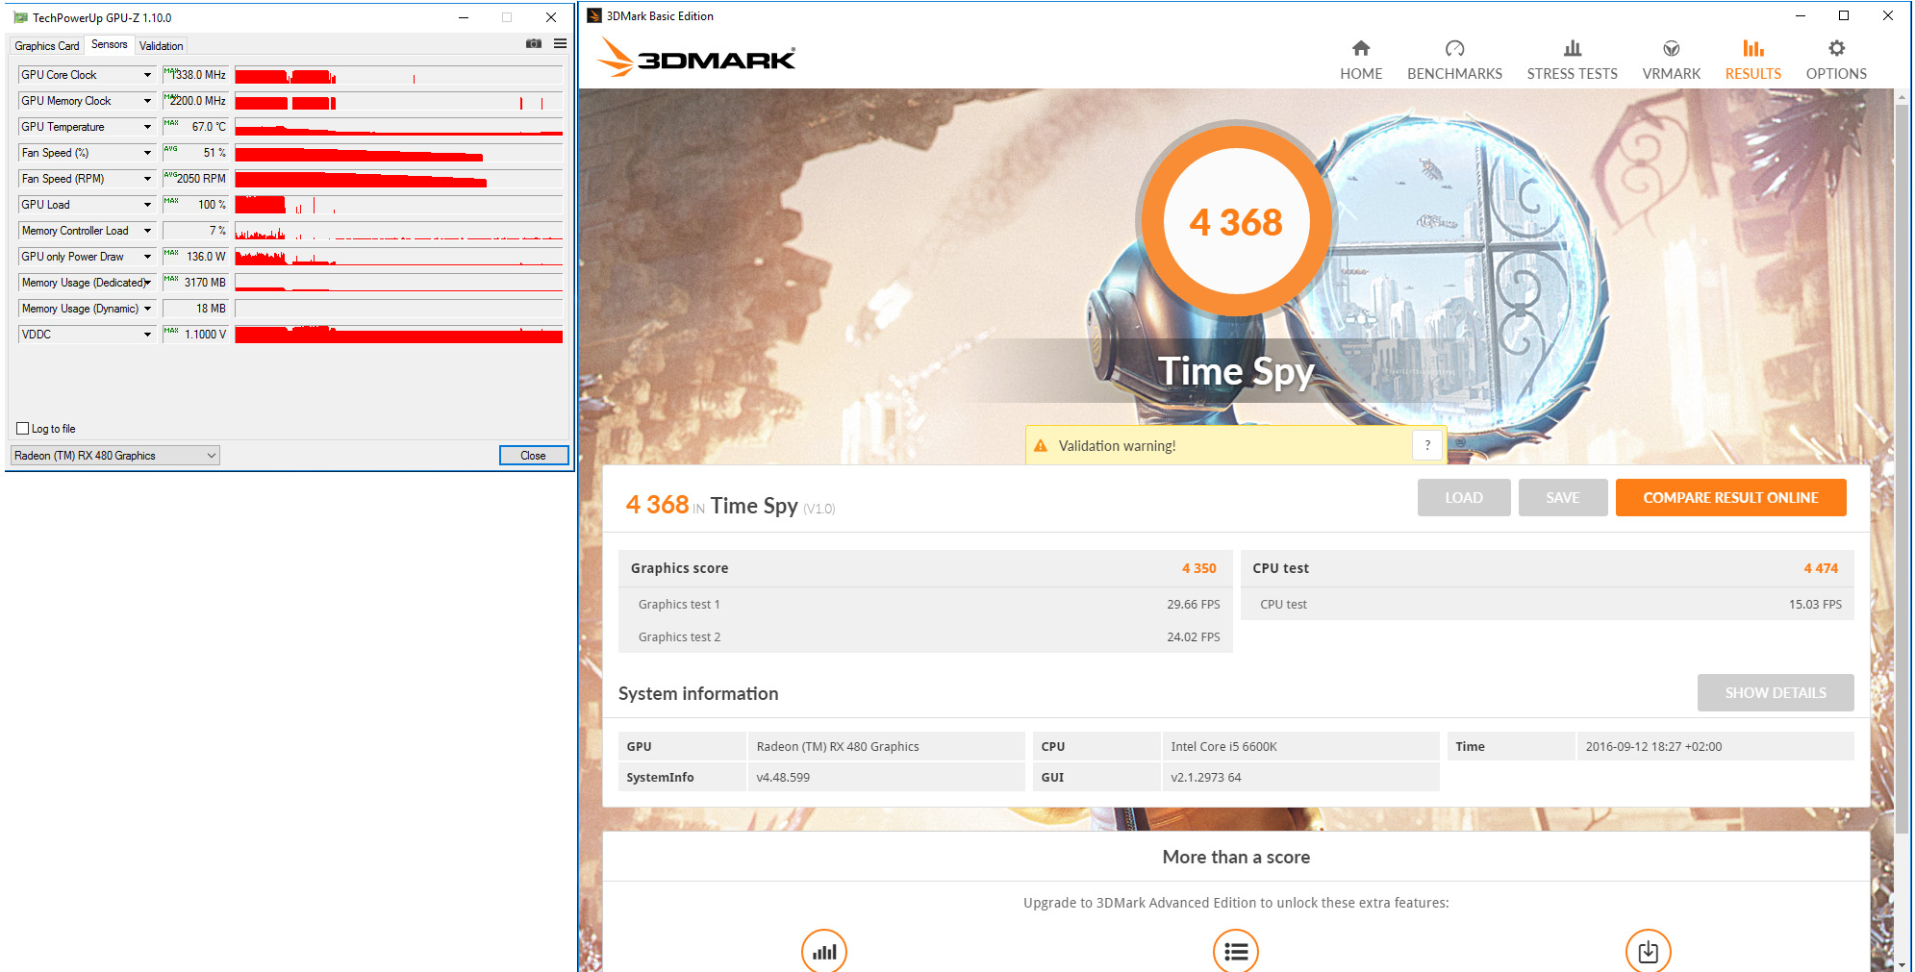The height and width of the screenshot is (972, 1915).
Task: Open the Results section
Action: pos(1752,61)
